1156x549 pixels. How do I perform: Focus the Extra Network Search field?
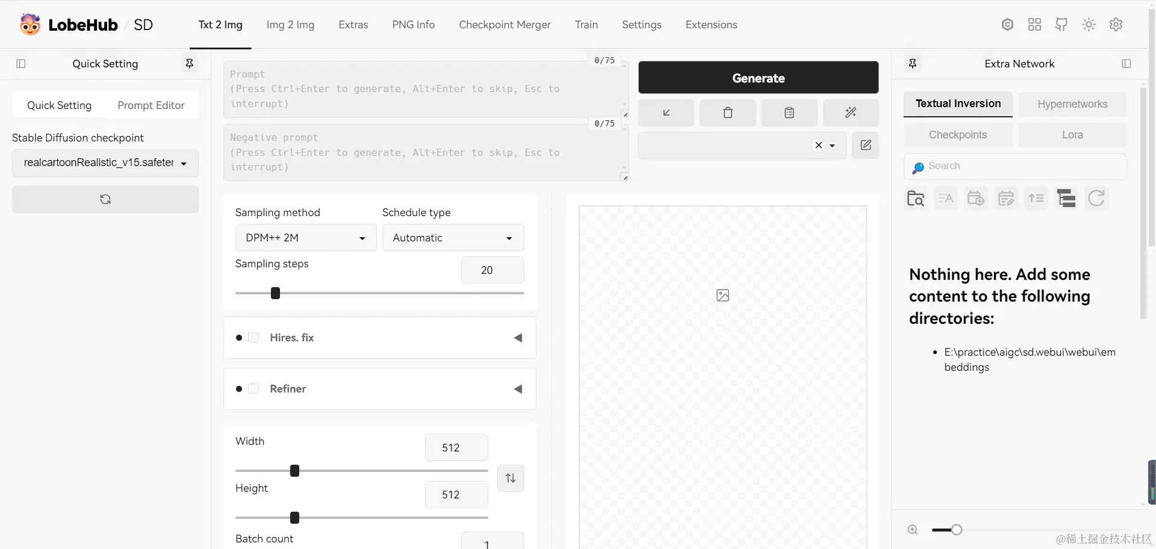pyautogui.click(x=1015, y=166)
